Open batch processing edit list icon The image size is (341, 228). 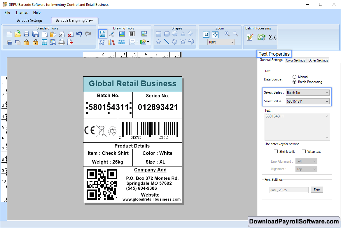(x=250, y=37)
